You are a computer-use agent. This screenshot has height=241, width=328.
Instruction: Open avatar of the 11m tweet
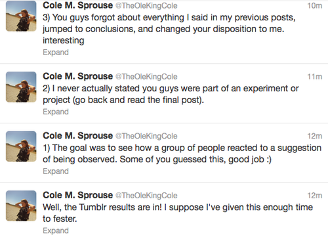[21, 87]
